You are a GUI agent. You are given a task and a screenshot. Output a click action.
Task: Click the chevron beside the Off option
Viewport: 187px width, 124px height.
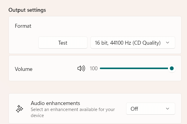pyautogui.click(x=168, y=109)
